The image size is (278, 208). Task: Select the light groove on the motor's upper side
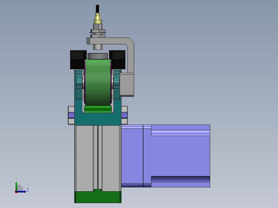(181, 133)
